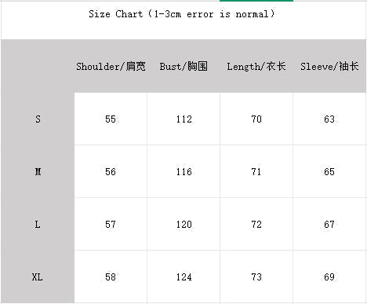Select cell with sleeve value 65
This screenshot has width=367, height=304.
point(329,171)
